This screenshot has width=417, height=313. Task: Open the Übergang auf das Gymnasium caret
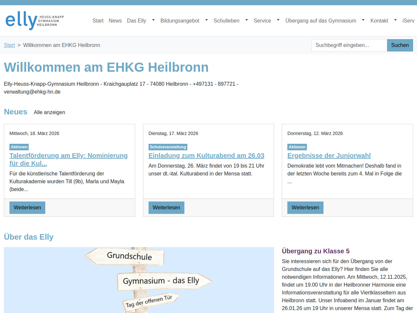click(x=363, y=20)
